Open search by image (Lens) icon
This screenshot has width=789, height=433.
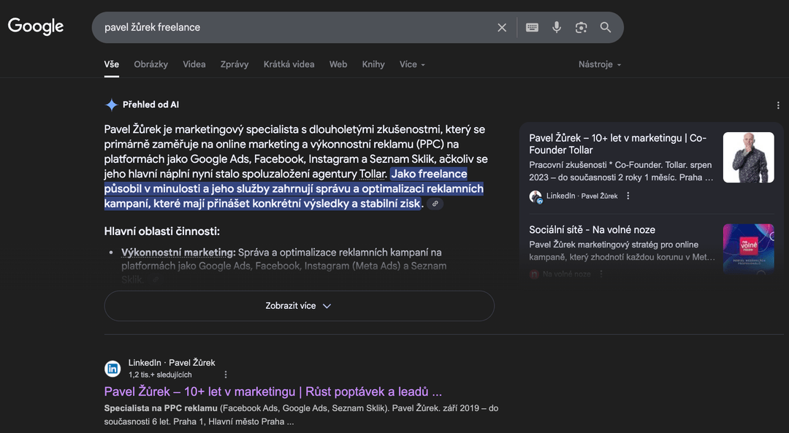coord(581,28)
